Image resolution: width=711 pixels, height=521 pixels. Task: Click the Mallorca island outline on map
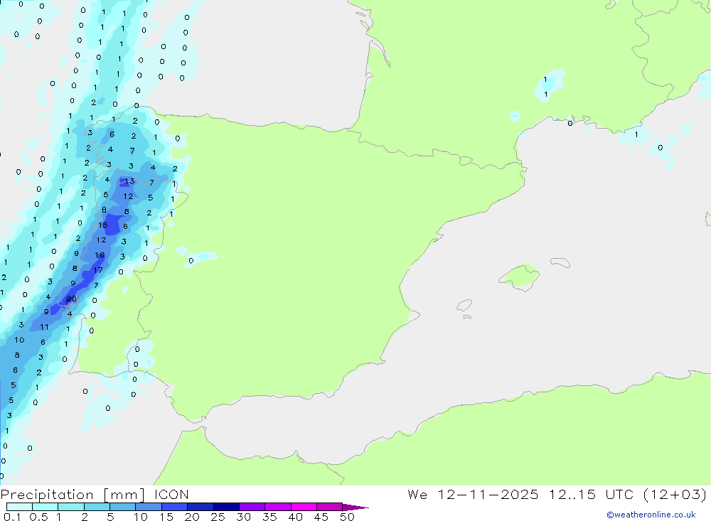pos(519,276)
